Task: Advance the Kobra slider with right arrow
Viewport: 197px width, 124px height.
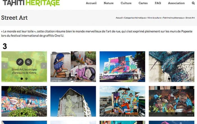Action: tap(44, 66)
